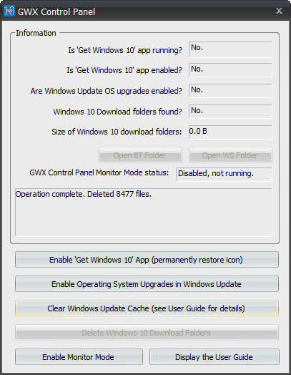Click the 'GWX Control Panel Monitor Mode status' label

[99, 172]
